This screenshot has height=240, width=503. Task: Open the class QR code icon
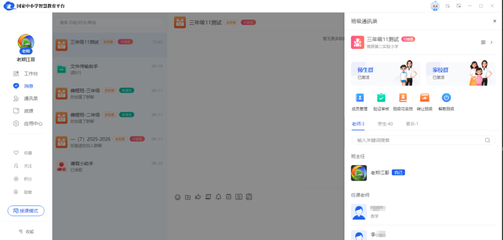tap(483, 42)
